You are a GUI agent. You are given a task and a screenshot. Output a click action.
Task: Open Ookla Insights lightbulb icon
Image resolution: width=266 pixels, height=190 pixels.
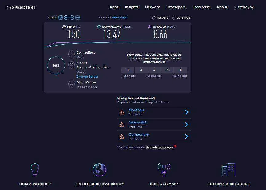coord(35,170)
